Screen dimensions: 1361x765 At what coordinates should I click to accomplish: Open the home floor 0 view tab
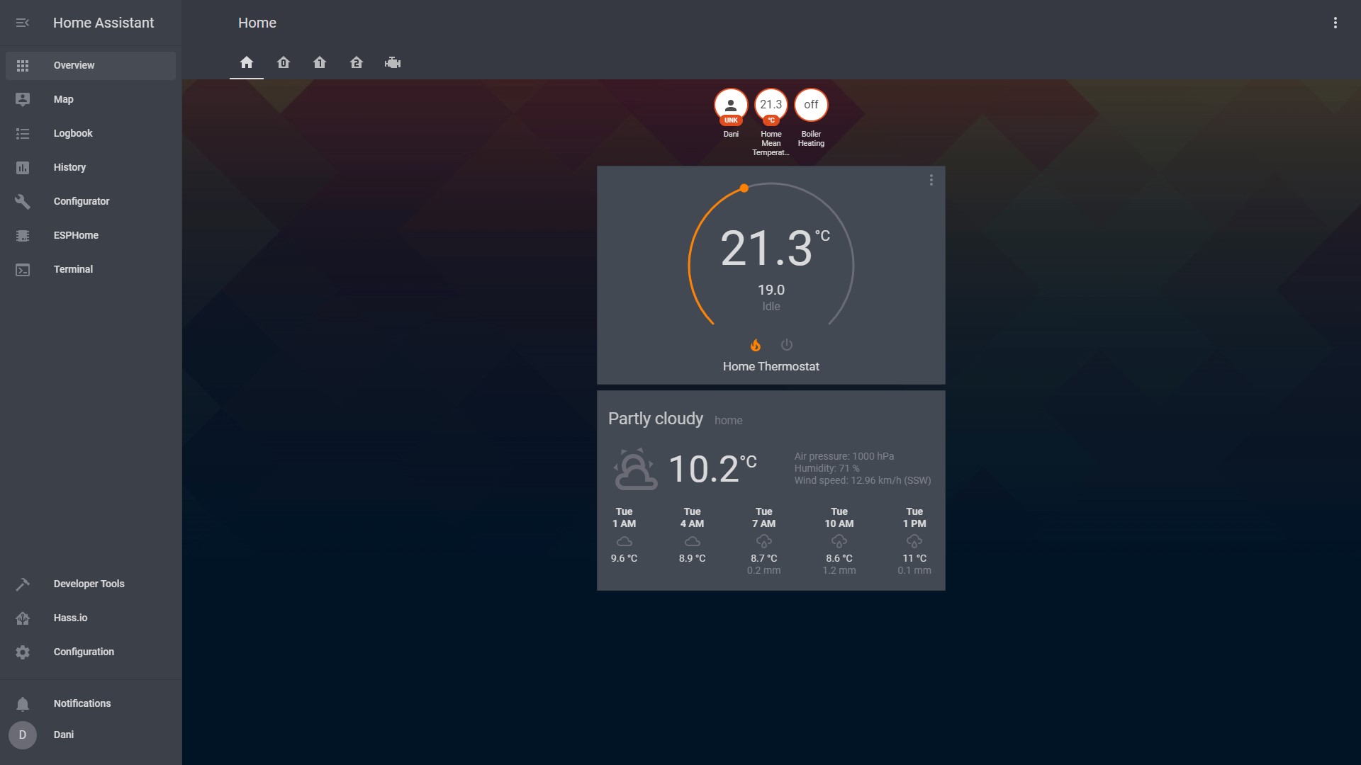pos(284,63)
